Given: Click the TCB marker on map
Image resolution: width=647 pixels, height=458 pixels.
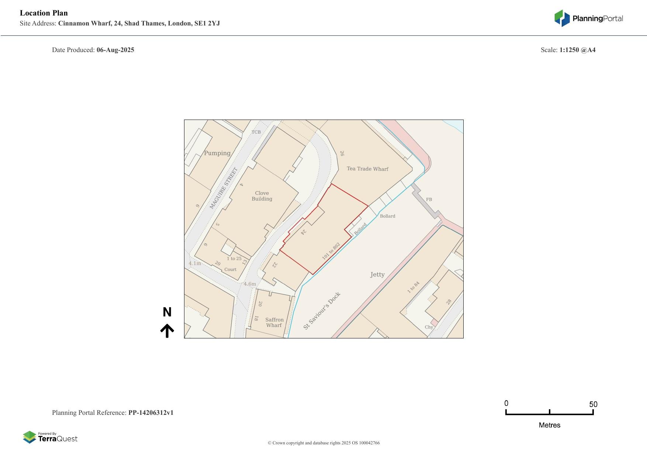Looking at the screenshot, I should coord(256,132).
